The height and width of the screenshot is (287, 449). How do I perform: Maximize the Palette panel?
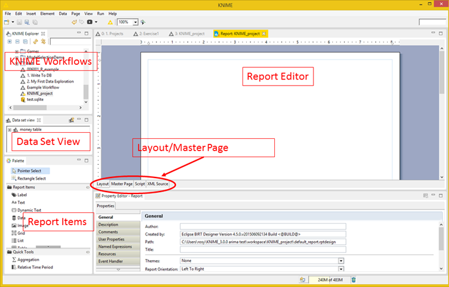click(x=87, y=160)
